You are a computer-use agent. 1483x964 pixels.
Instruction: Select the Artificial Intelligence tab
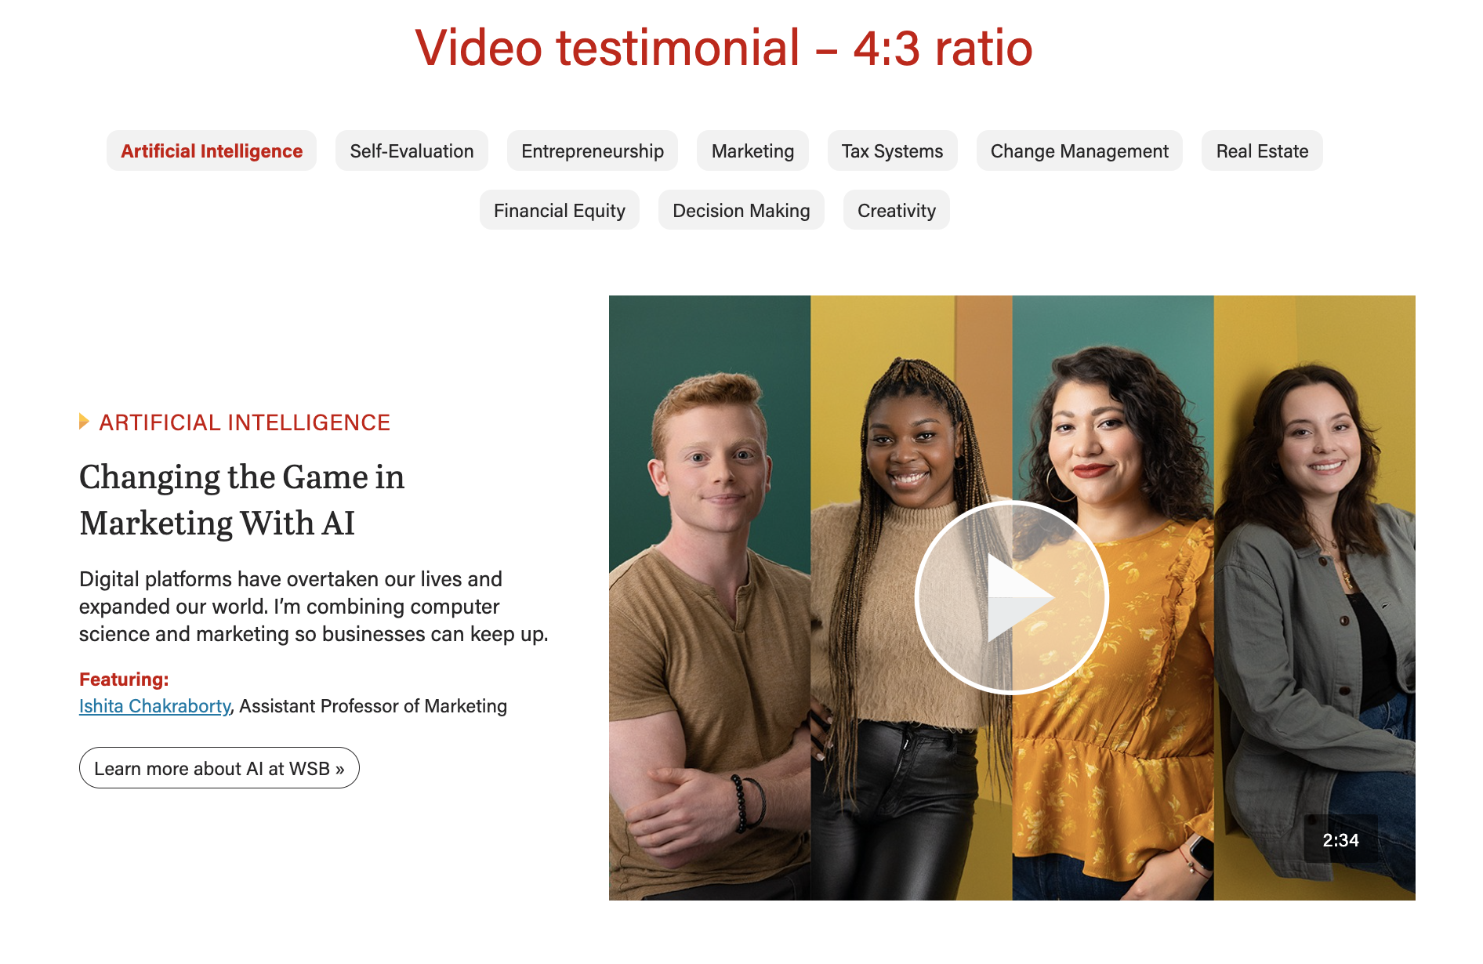click(x=212, y=151)
